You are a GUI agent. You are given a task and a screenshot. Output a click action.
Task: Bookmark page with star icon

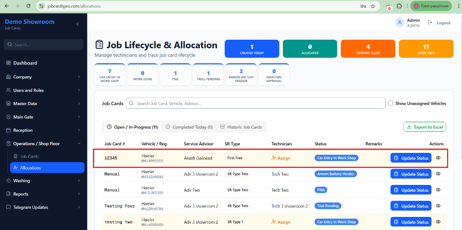click(x=373, y=6)
